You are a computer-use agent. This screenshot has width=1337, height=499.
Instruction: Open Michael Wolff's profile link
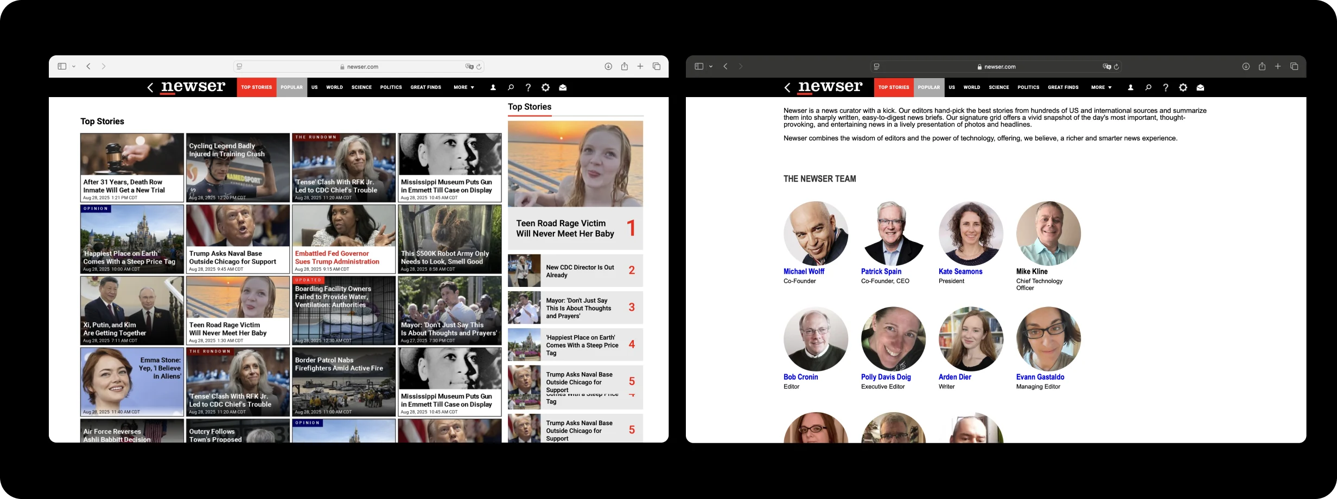pyautogui.click(x=804, y=271)
